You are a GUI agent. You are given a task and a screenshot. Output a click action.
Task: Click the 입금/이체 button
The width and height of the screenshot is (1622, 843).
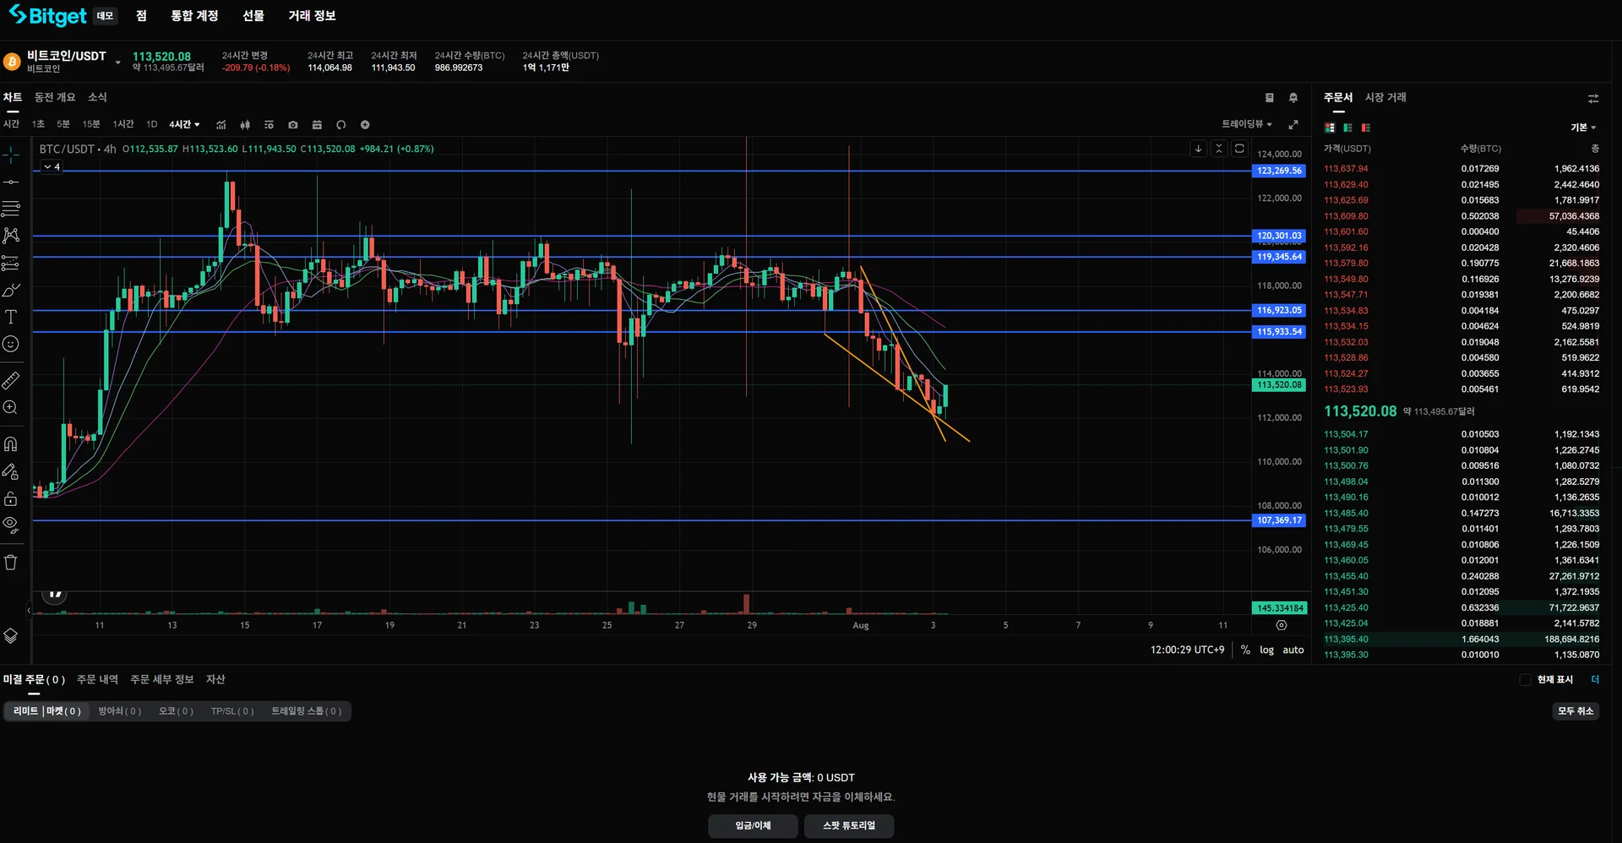(753, 826)
